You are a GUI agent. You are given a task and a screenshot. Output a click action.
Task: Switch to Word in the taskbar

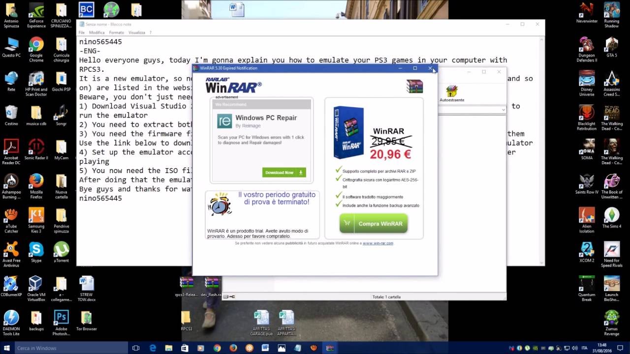(265, 348)
